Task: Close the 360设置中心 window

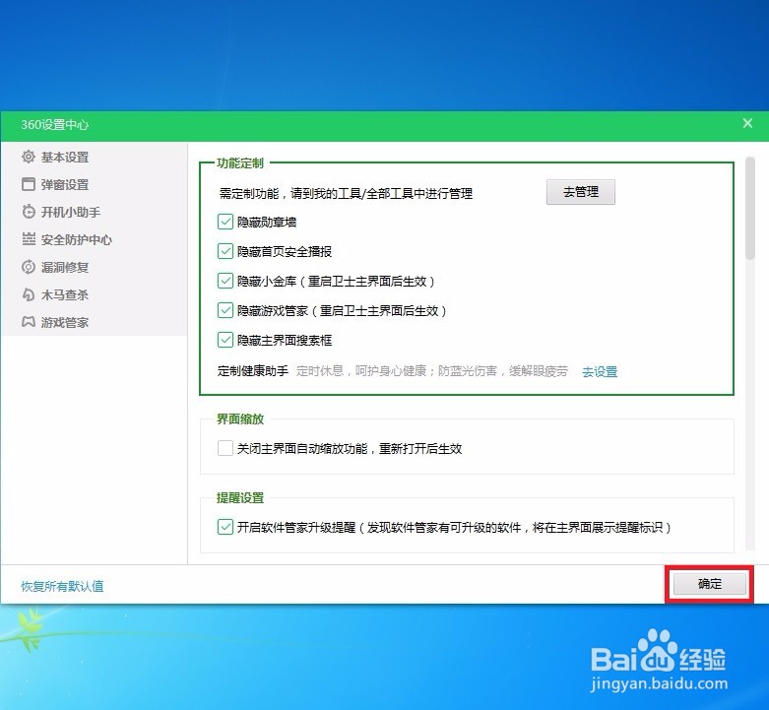Action: pos(747,123)
